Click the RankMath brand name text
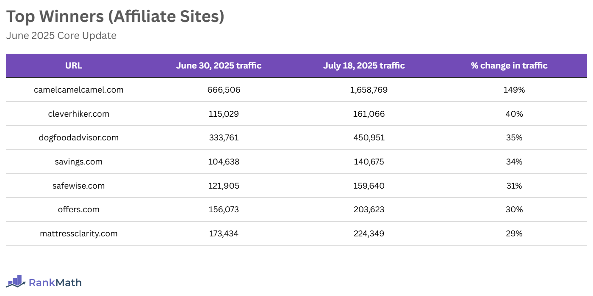Image resolution: width=593 pixels, height=296 pixels. [55, 282]
